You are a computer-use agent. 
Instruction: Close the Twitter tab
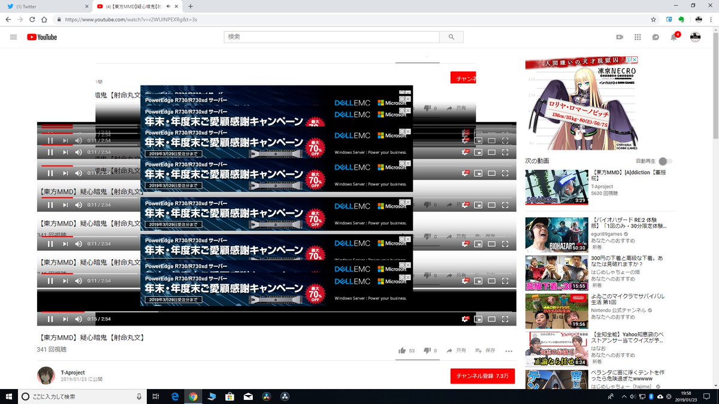(86, 6)
